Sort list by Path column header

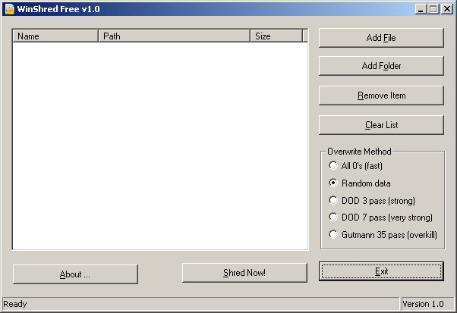[175, 36]
